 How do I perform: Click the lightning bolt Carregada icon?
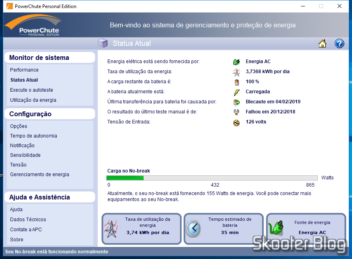pos(237,91)
